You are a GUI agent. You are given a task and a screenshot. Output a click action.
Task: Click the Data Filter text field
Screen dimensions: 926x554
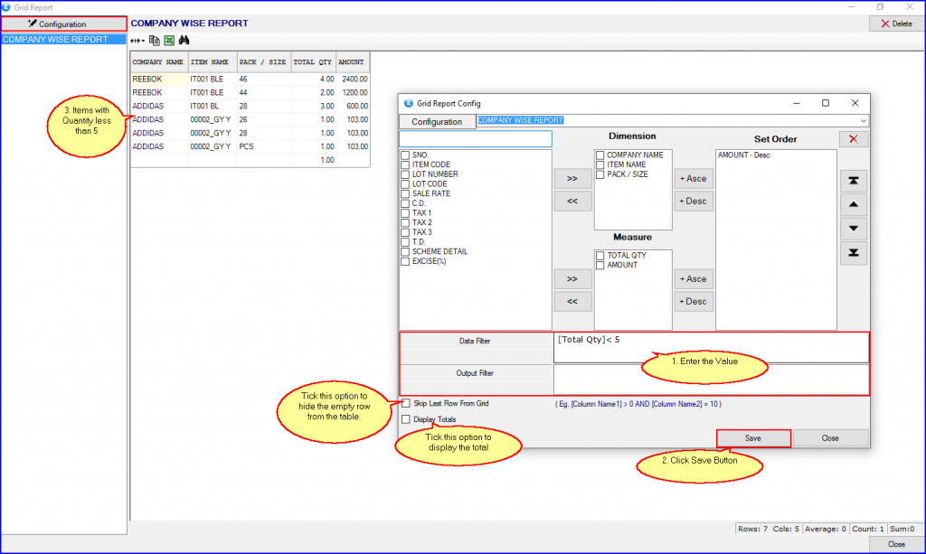tap(711, 348)
